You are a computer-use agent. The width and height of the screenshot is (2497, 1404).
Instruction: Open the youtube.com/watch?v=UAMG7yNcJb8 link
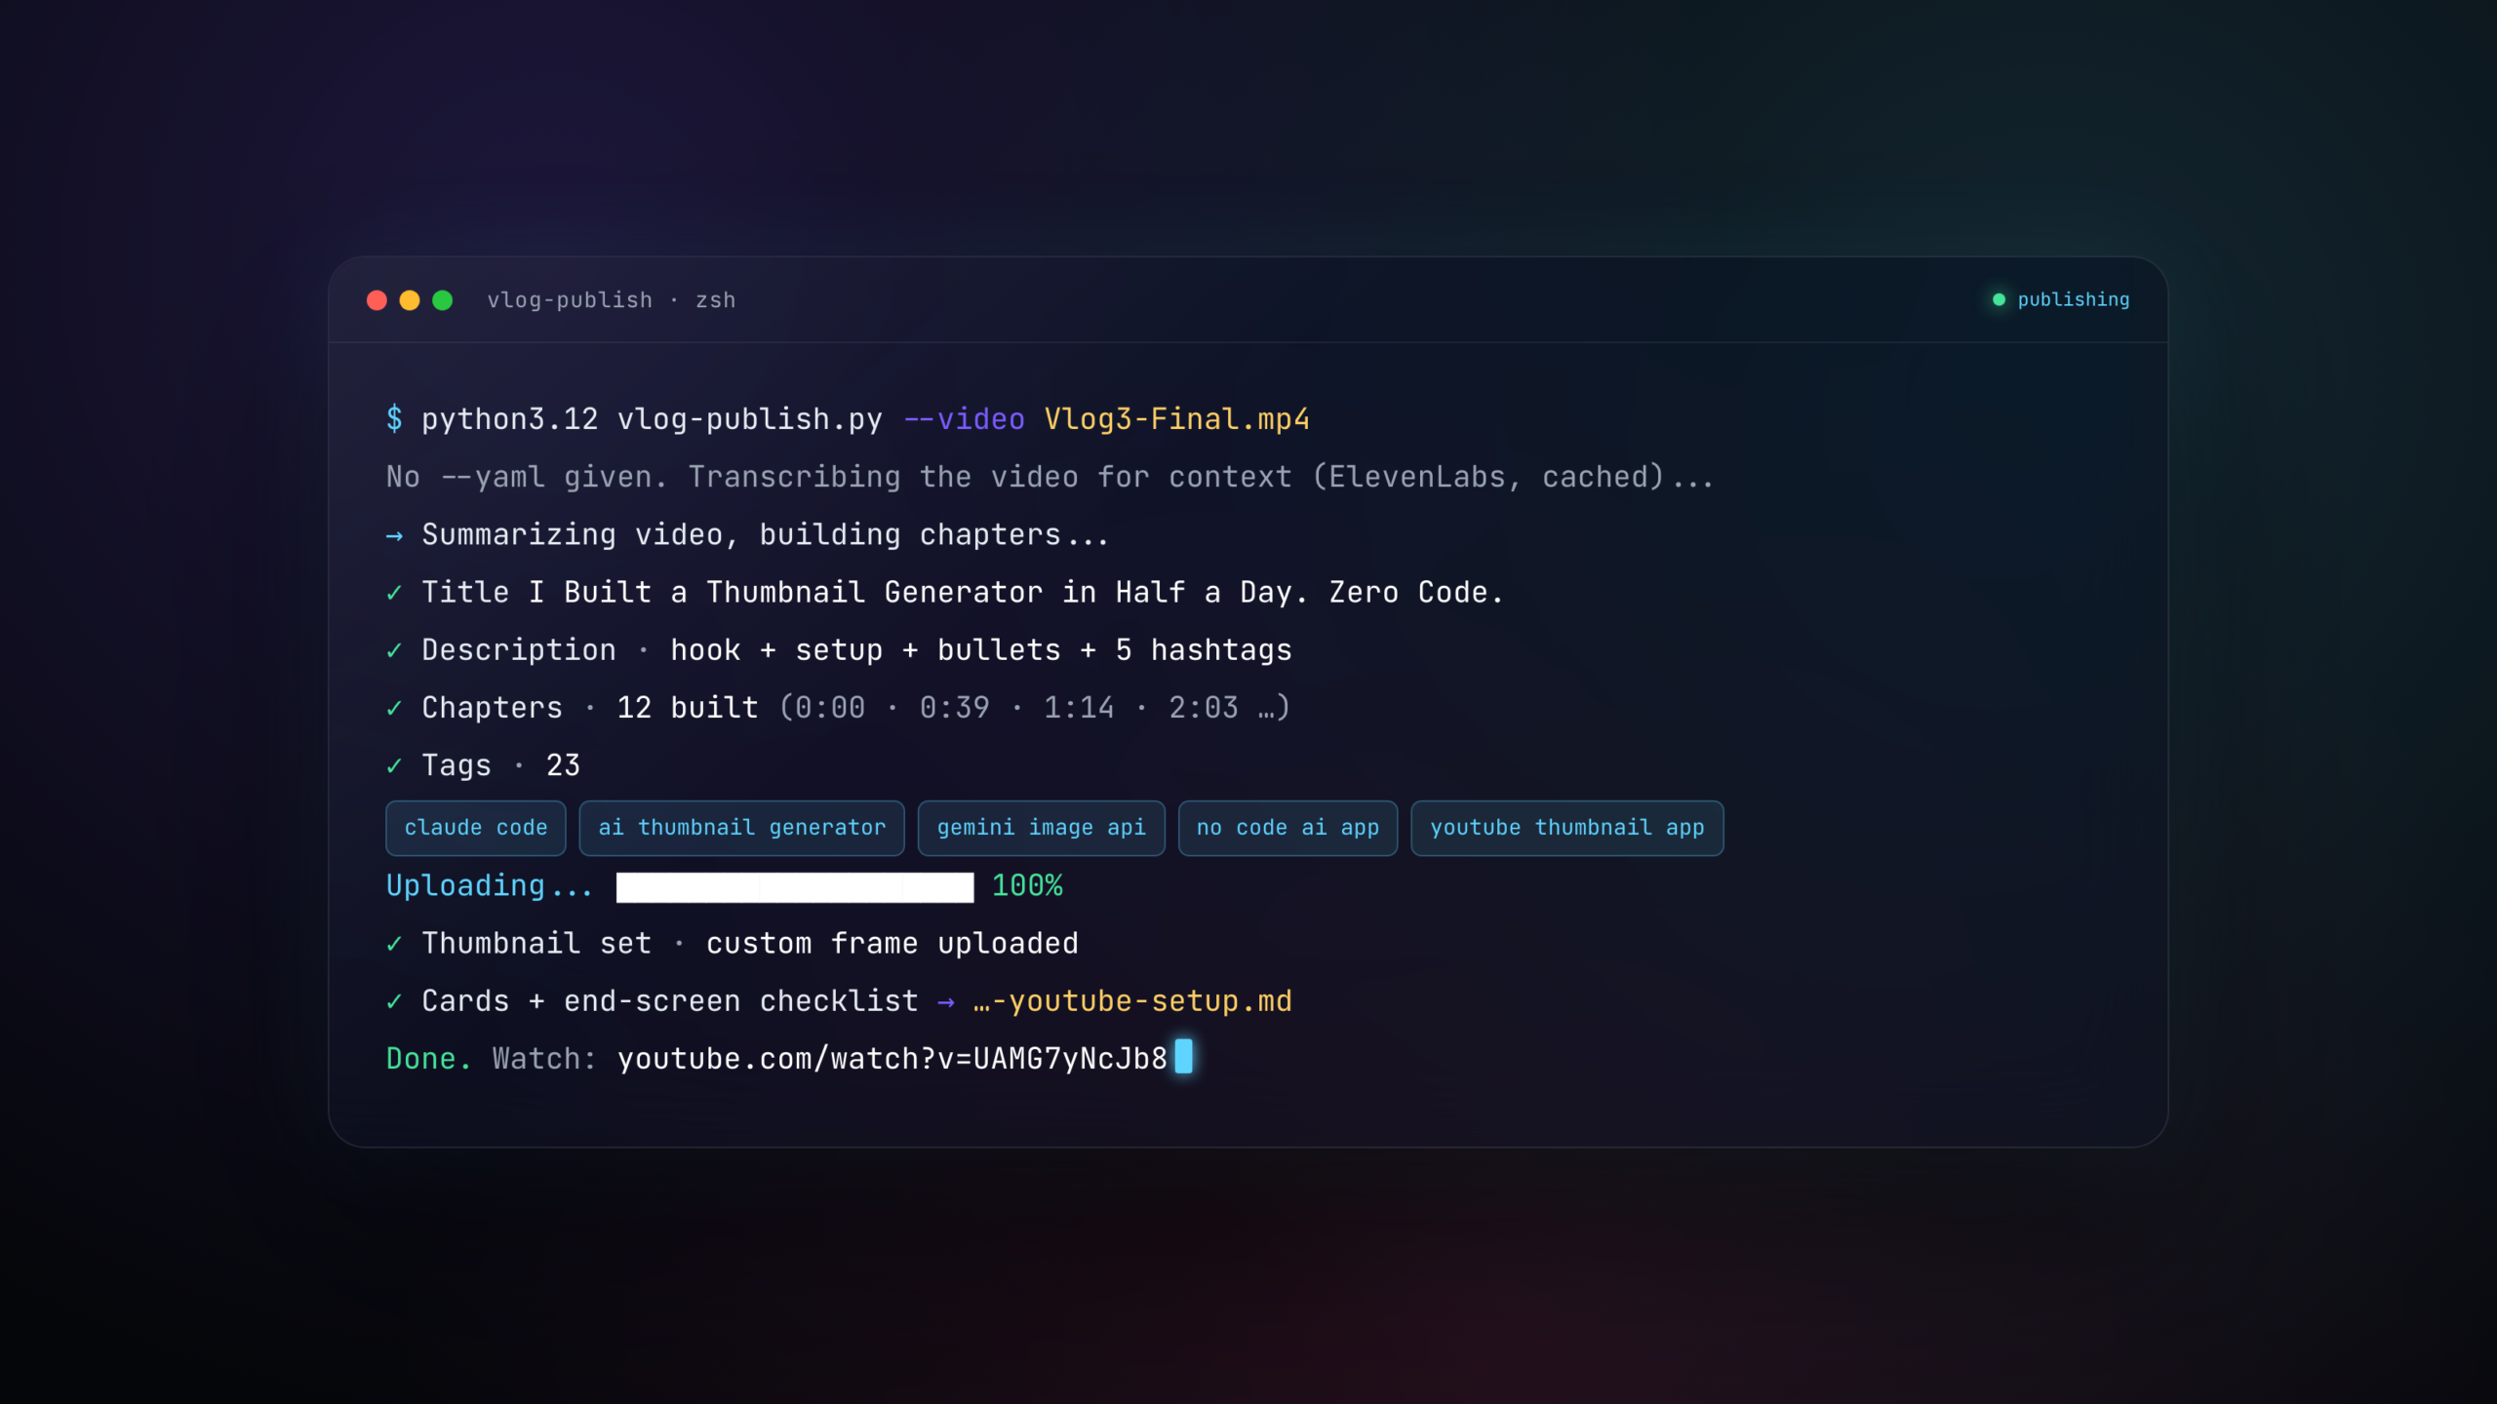[892, 1058]
